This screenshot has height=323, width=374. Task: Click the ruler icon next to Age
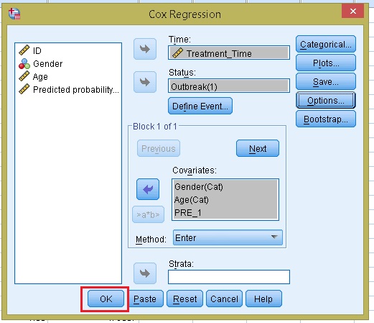24,76
